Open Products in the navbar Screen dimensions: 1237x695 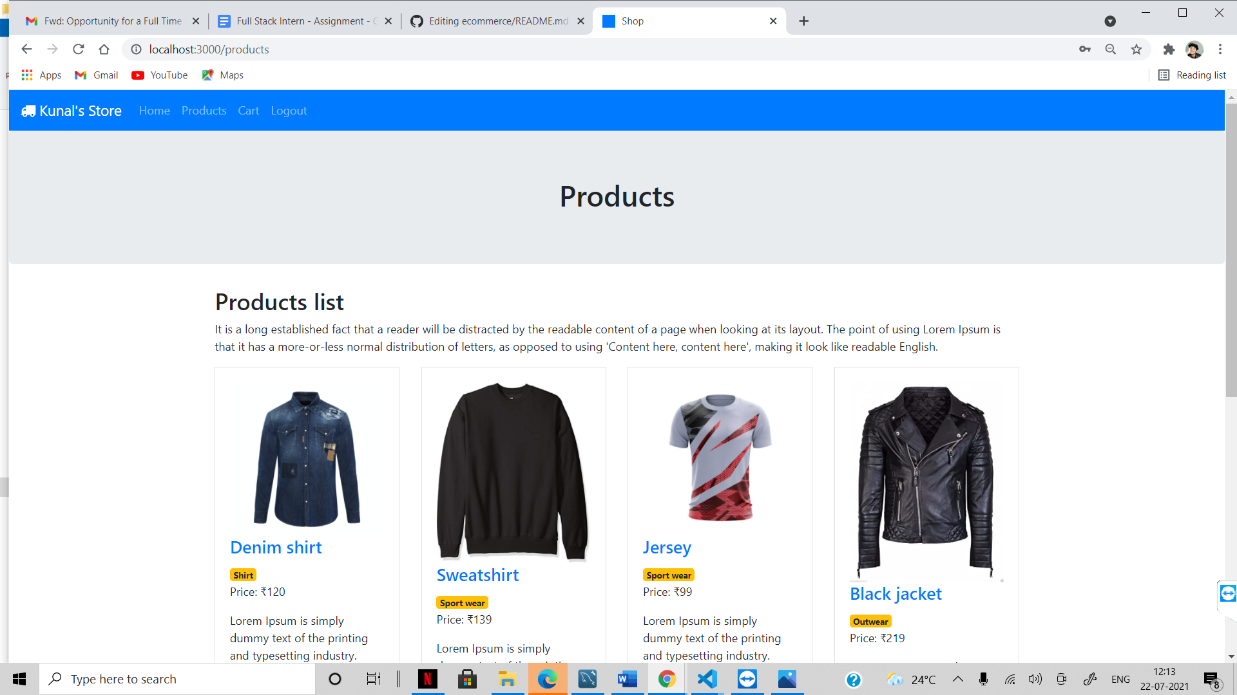(204, 111)
